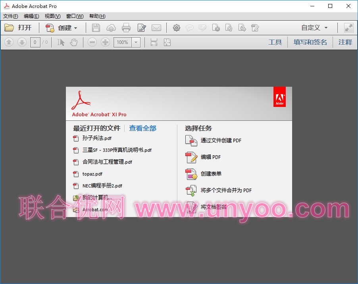Viewport: 358px width, 284px height.
Task: Open the 文件(F) menu
Action: pyautogui.click(x=10, y=16)
